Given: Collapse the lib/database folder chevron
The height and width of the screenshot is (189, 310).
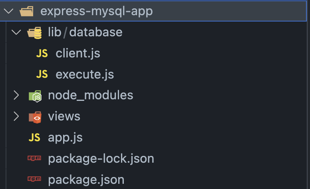Looking at the screenshot, I should point(16,32).
